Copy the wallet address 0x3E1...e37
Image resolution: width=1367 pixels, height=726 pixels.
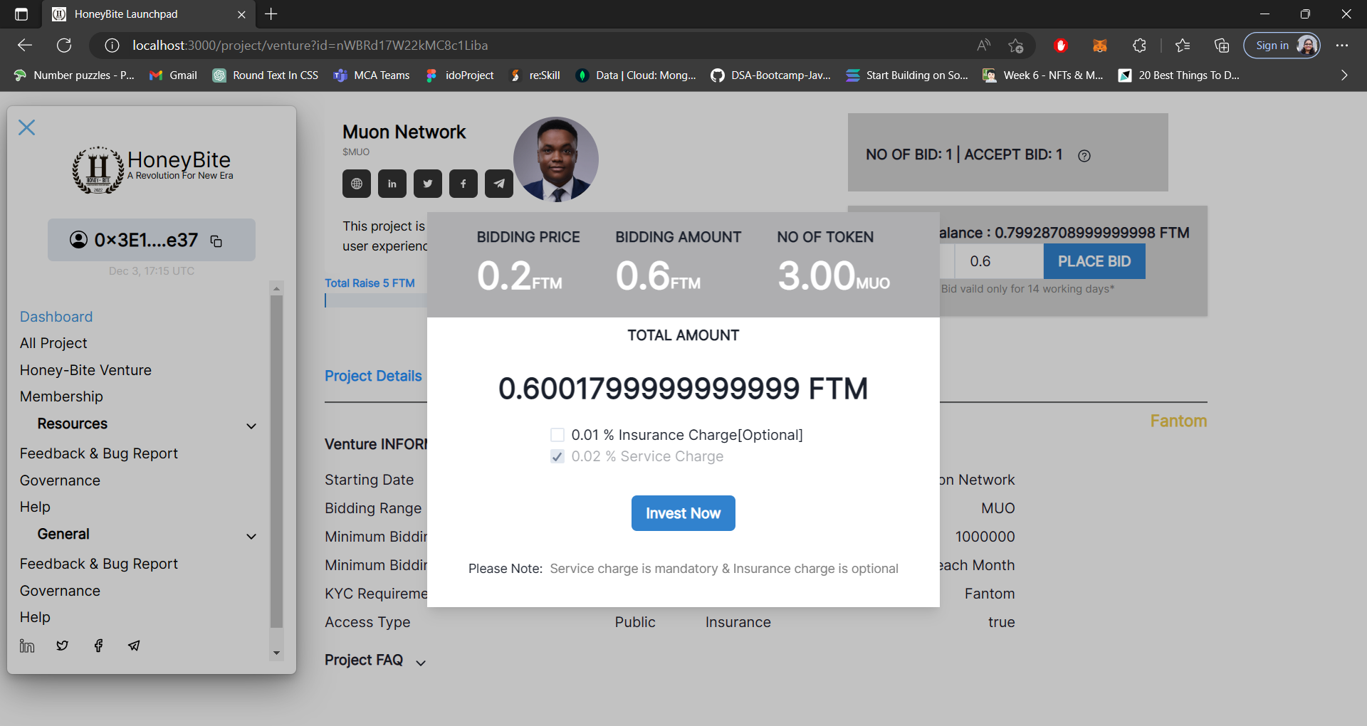[x=216, y=241]
